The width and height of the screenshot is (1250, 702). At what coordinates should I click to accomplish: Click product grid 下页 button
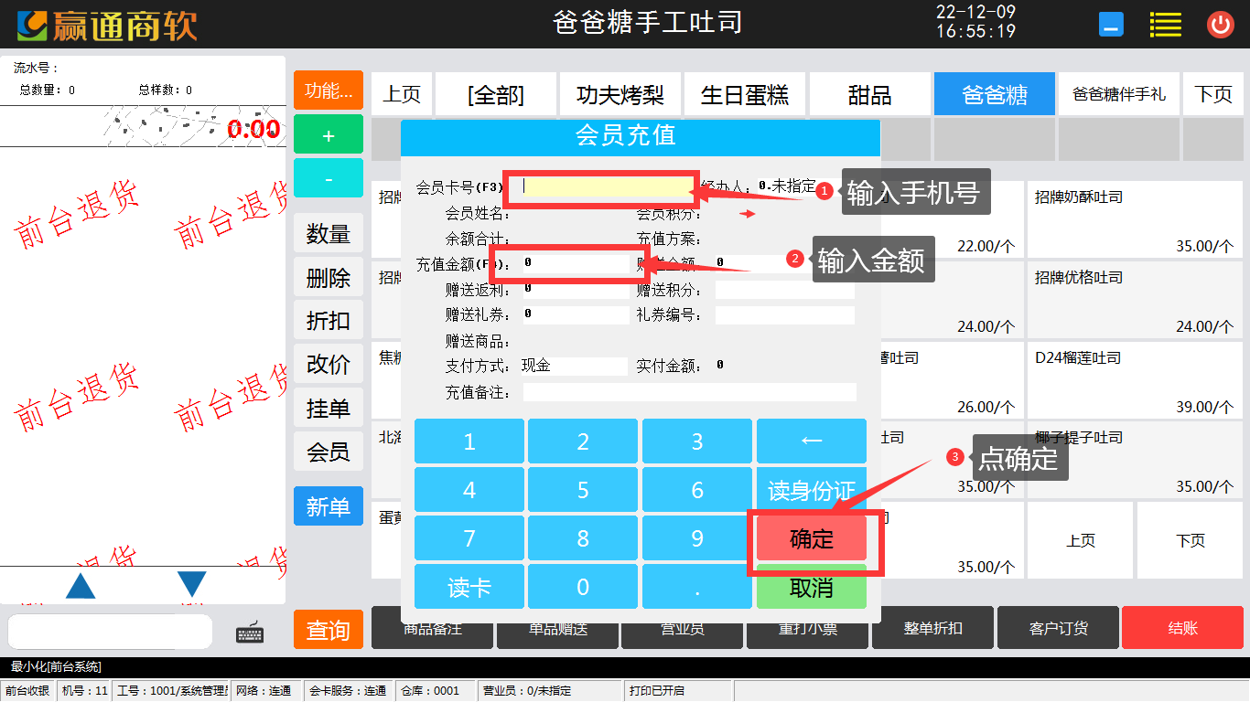[1191, 540]
